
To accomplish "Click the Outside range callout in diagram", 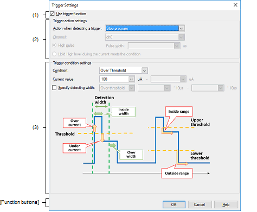I will (177, 174).
